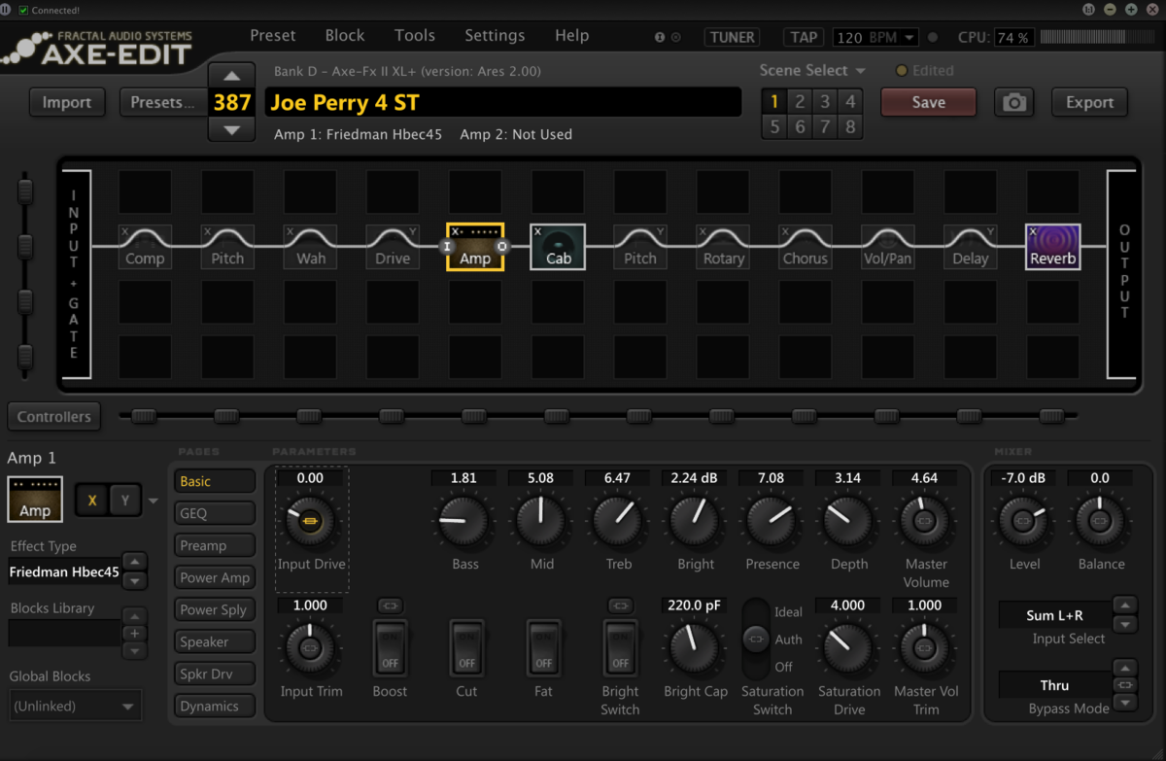1166x761 pixels.
Task: Open the X/Y options dropdown arrow
Action: [153, 502]
